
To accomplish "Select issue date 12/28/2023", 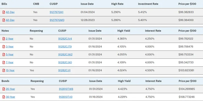I will 88,20.
